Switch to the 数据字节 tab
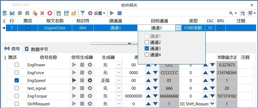Viewport: 258px width, 108px height. (37, 49)
